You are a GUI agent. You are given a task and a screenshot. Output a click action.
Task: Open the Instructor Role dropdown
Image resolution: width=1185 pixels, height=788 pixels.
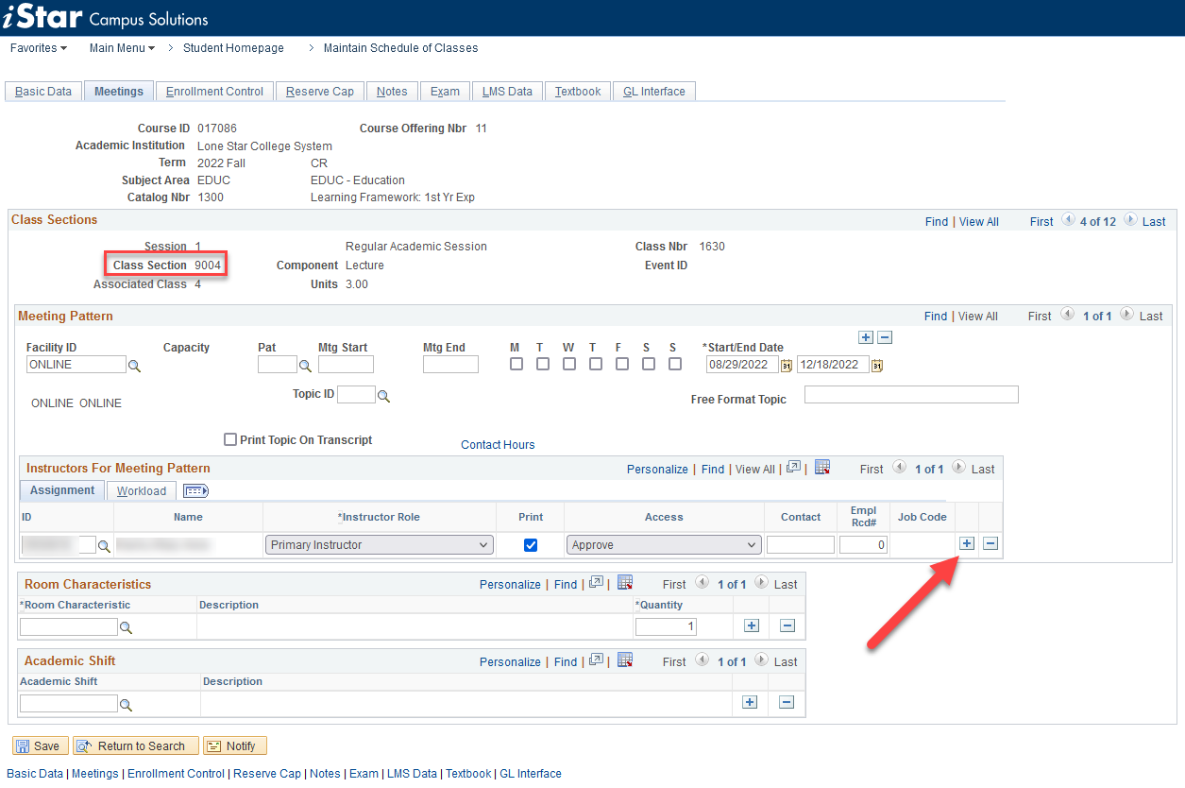click(380, 545)
